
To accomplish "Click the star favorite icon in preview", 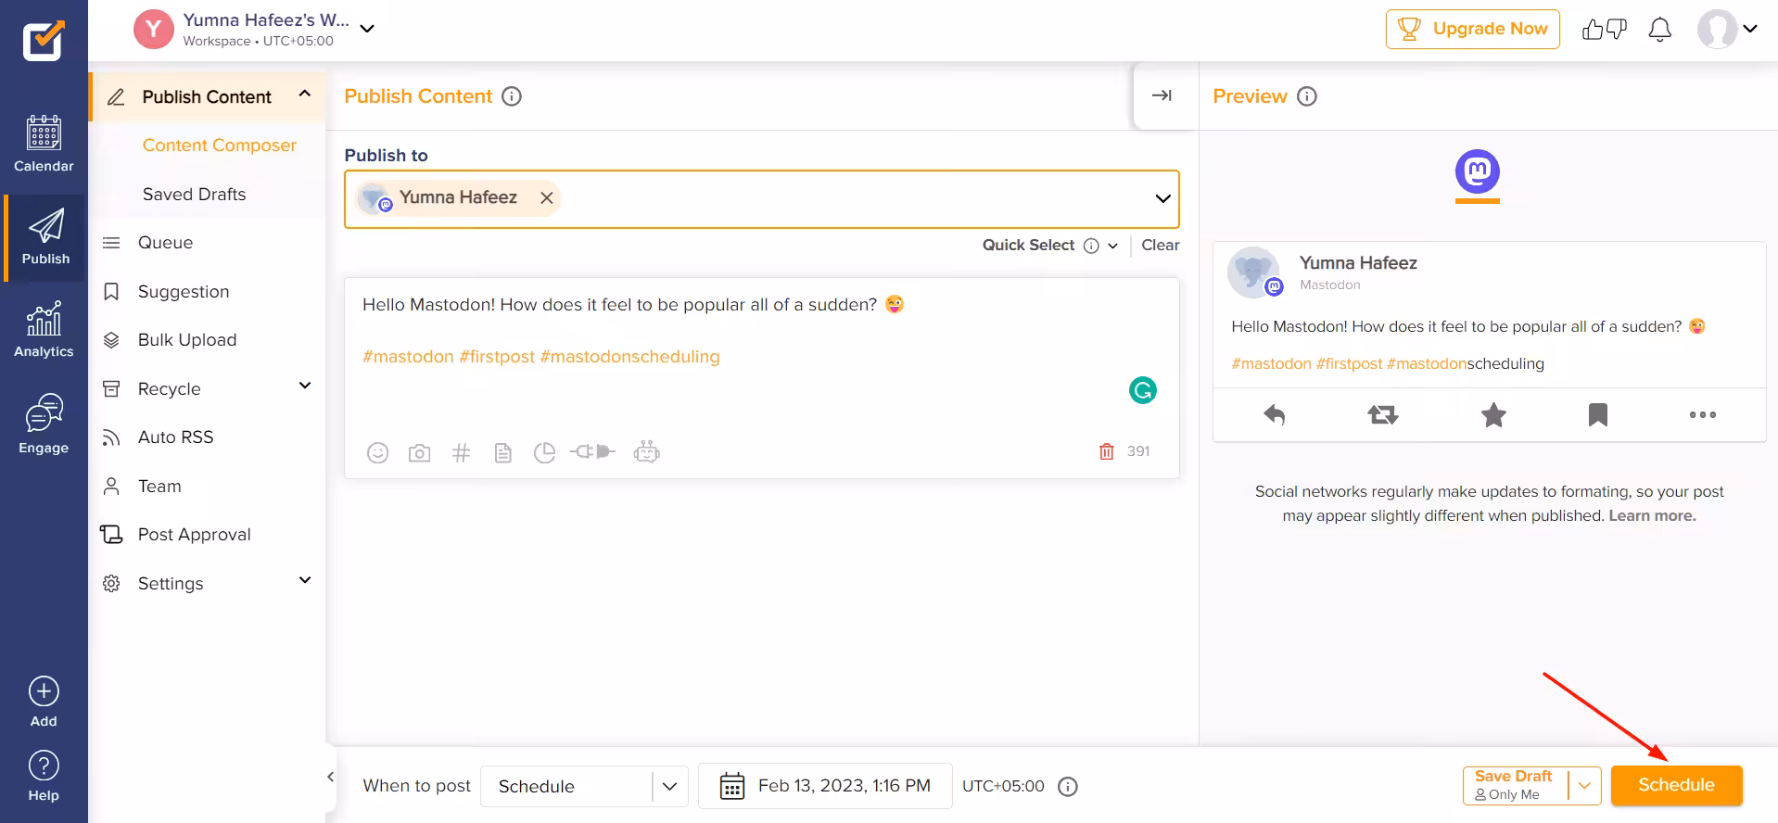I will coord(1493,414).
